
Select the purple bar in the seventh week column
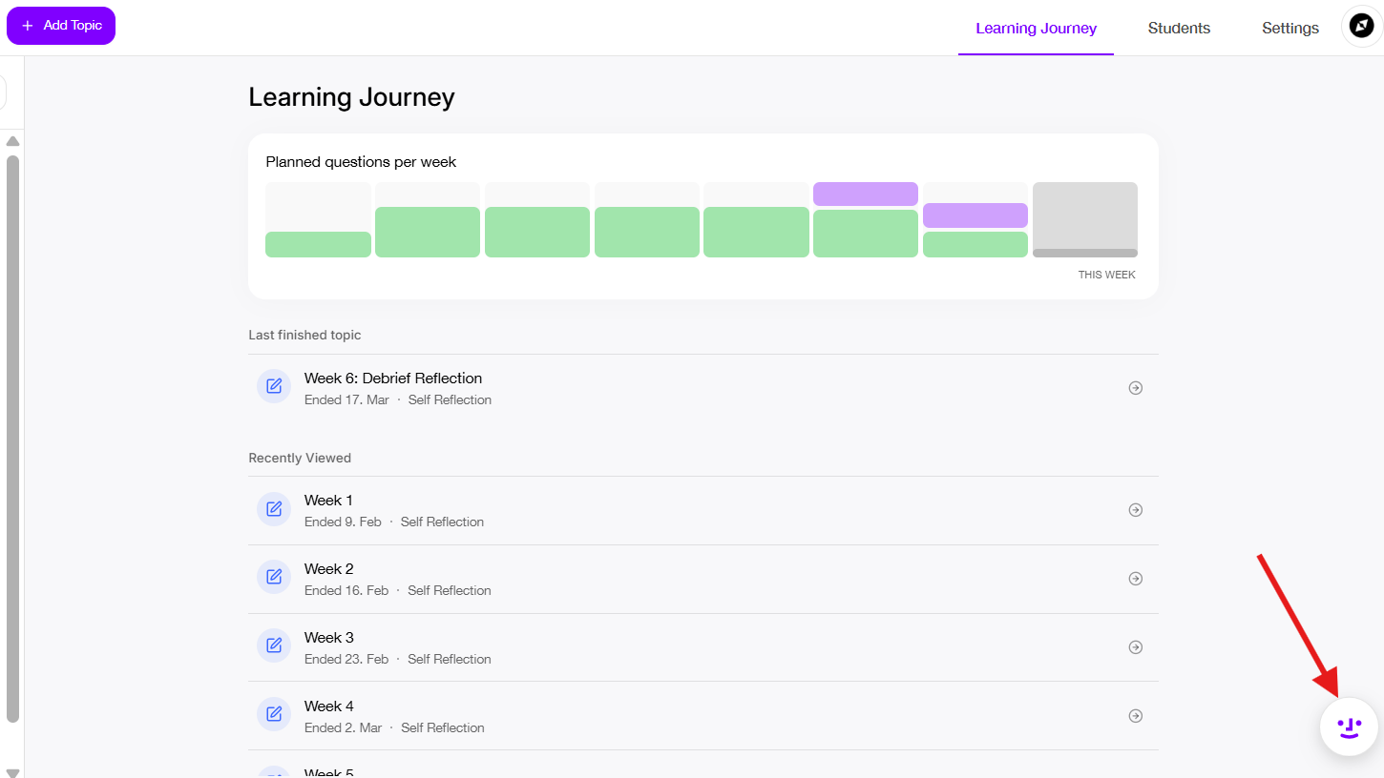pos(975,215)
